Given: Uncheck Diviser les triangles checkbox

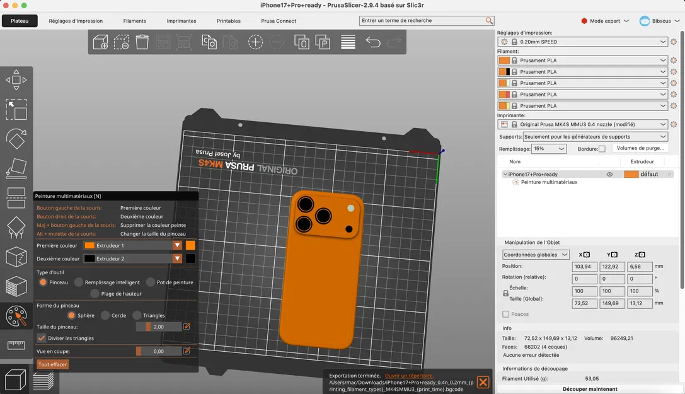Looking at the screenshot, I should coord(42,338).
